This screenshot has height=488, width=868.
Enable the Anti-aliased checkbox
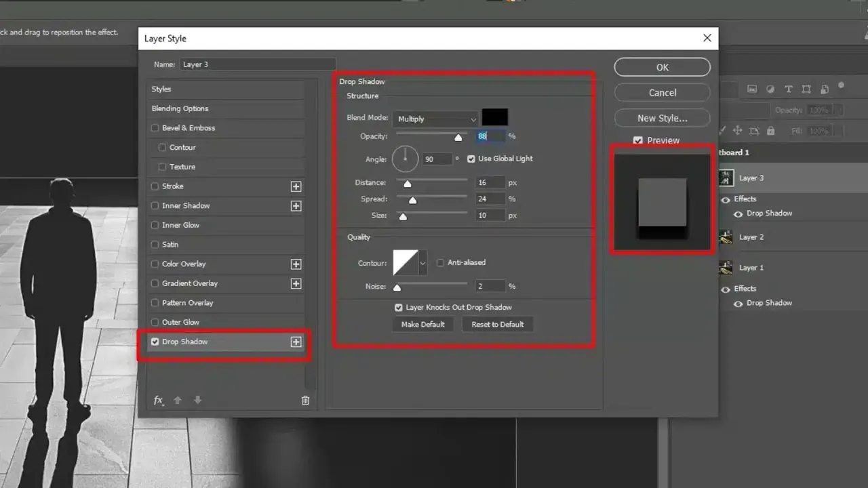pos(440,262)
